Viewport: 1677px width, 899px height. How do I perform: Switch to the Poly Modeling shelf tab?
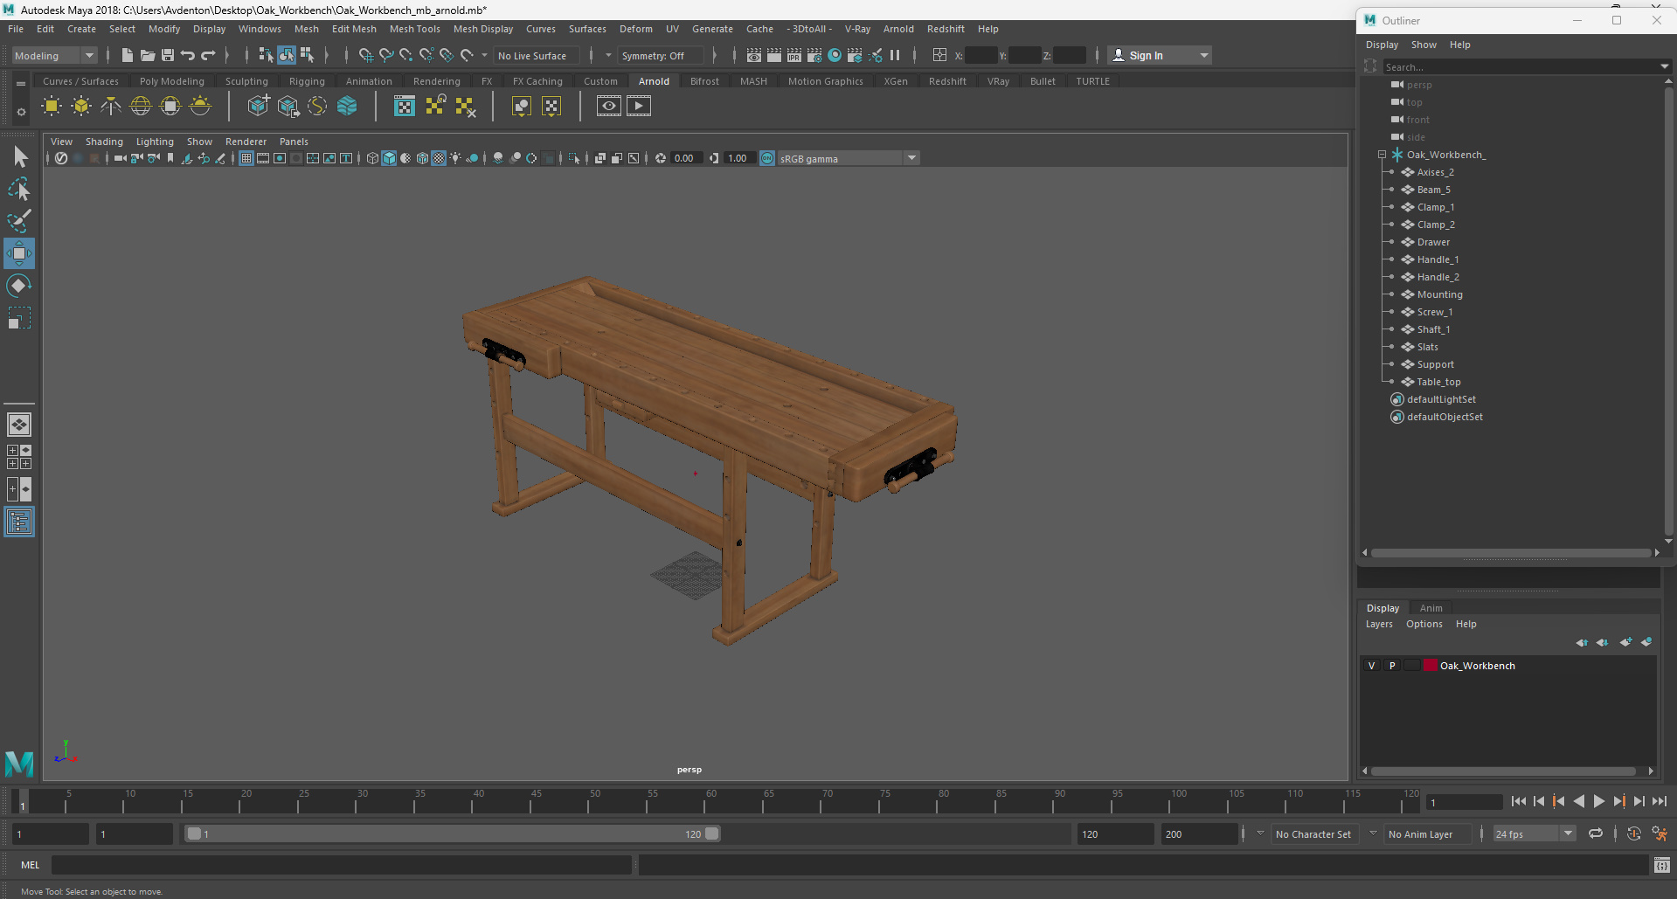point(172,81)
